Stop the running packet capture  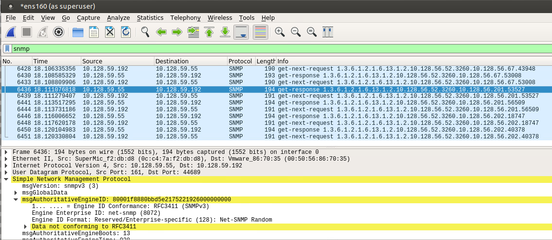point(27,32)
